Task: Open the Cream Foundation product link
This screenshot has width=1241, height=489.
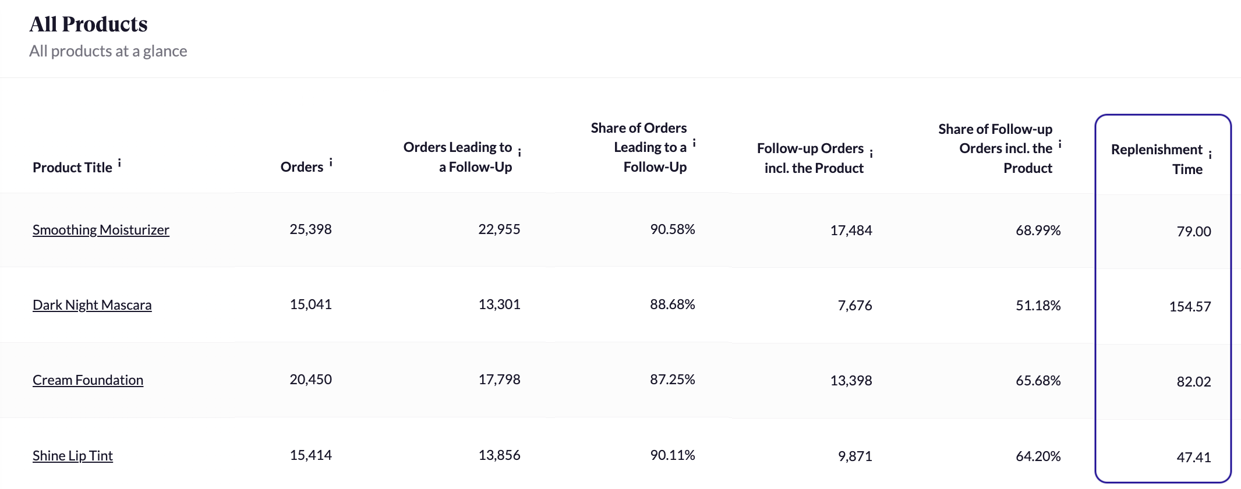Action: (88, 380)
